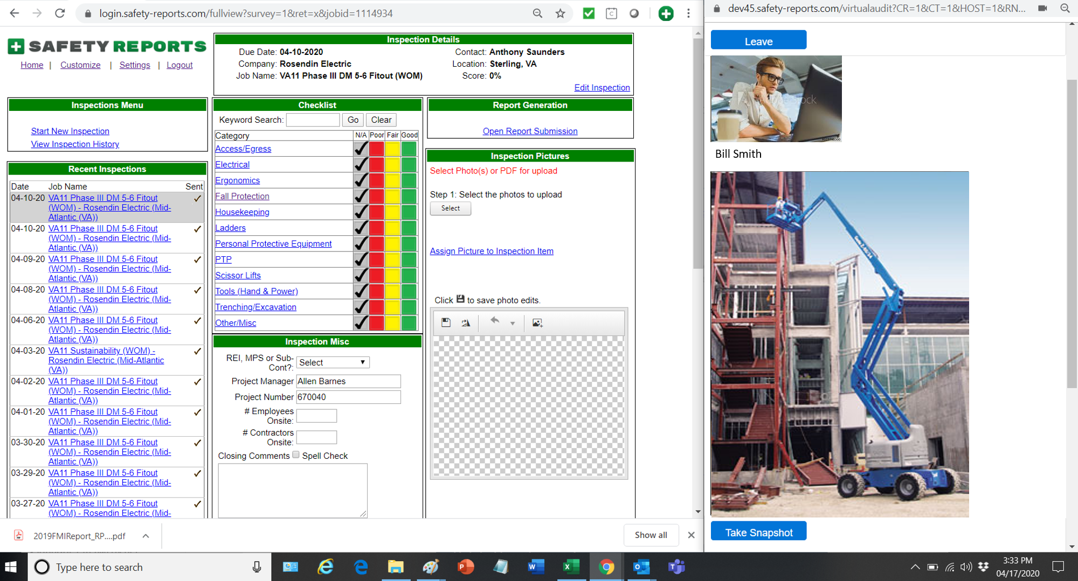The height and width of the screenshot is (581, 1078).
Task: Click the browser back arrow
Action: point(15,13)
